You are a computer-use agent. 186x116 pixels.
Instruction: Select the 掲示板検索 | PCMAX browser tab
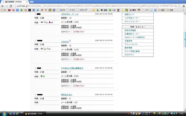pos(15,2)
